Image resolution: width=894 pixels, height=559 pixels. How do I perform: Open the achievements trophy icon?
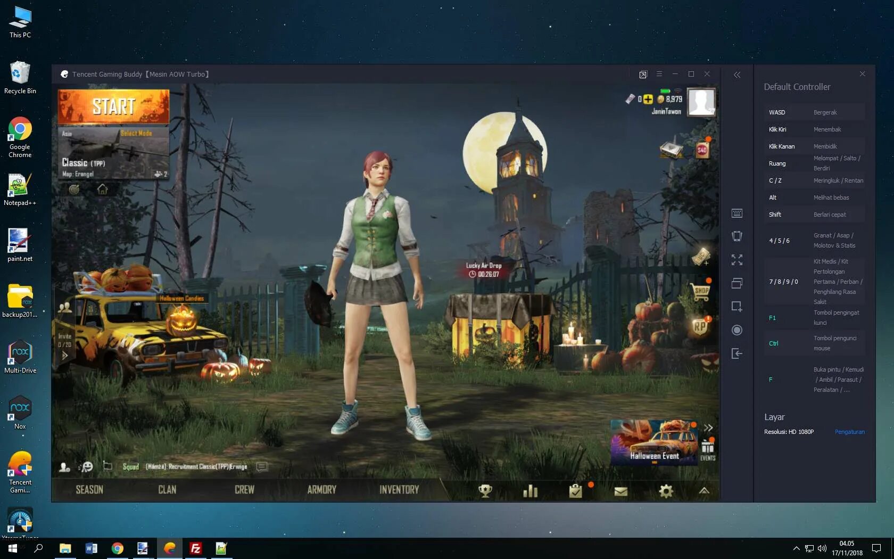tap(485, 491)
